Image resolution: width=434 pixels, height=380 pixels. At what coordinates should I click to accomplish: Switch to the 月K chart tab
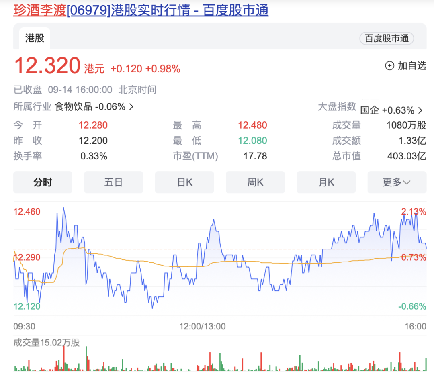pyautogui.click(x=326, y=182)
